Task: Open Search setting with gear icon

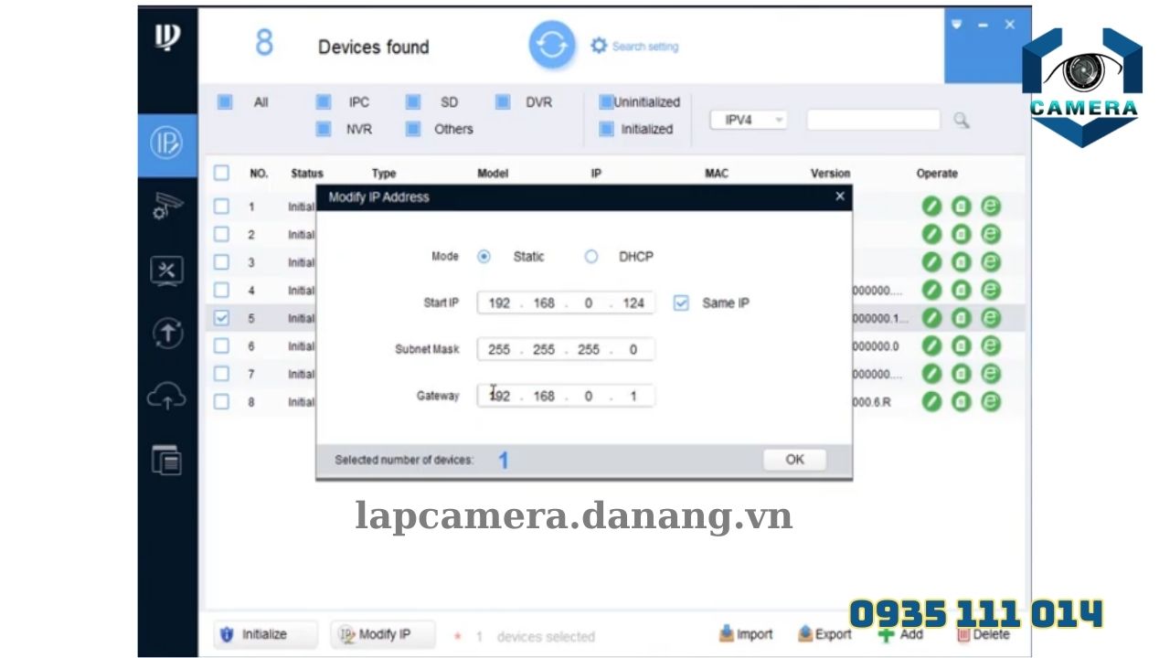Action: click(x=601, y=46)
